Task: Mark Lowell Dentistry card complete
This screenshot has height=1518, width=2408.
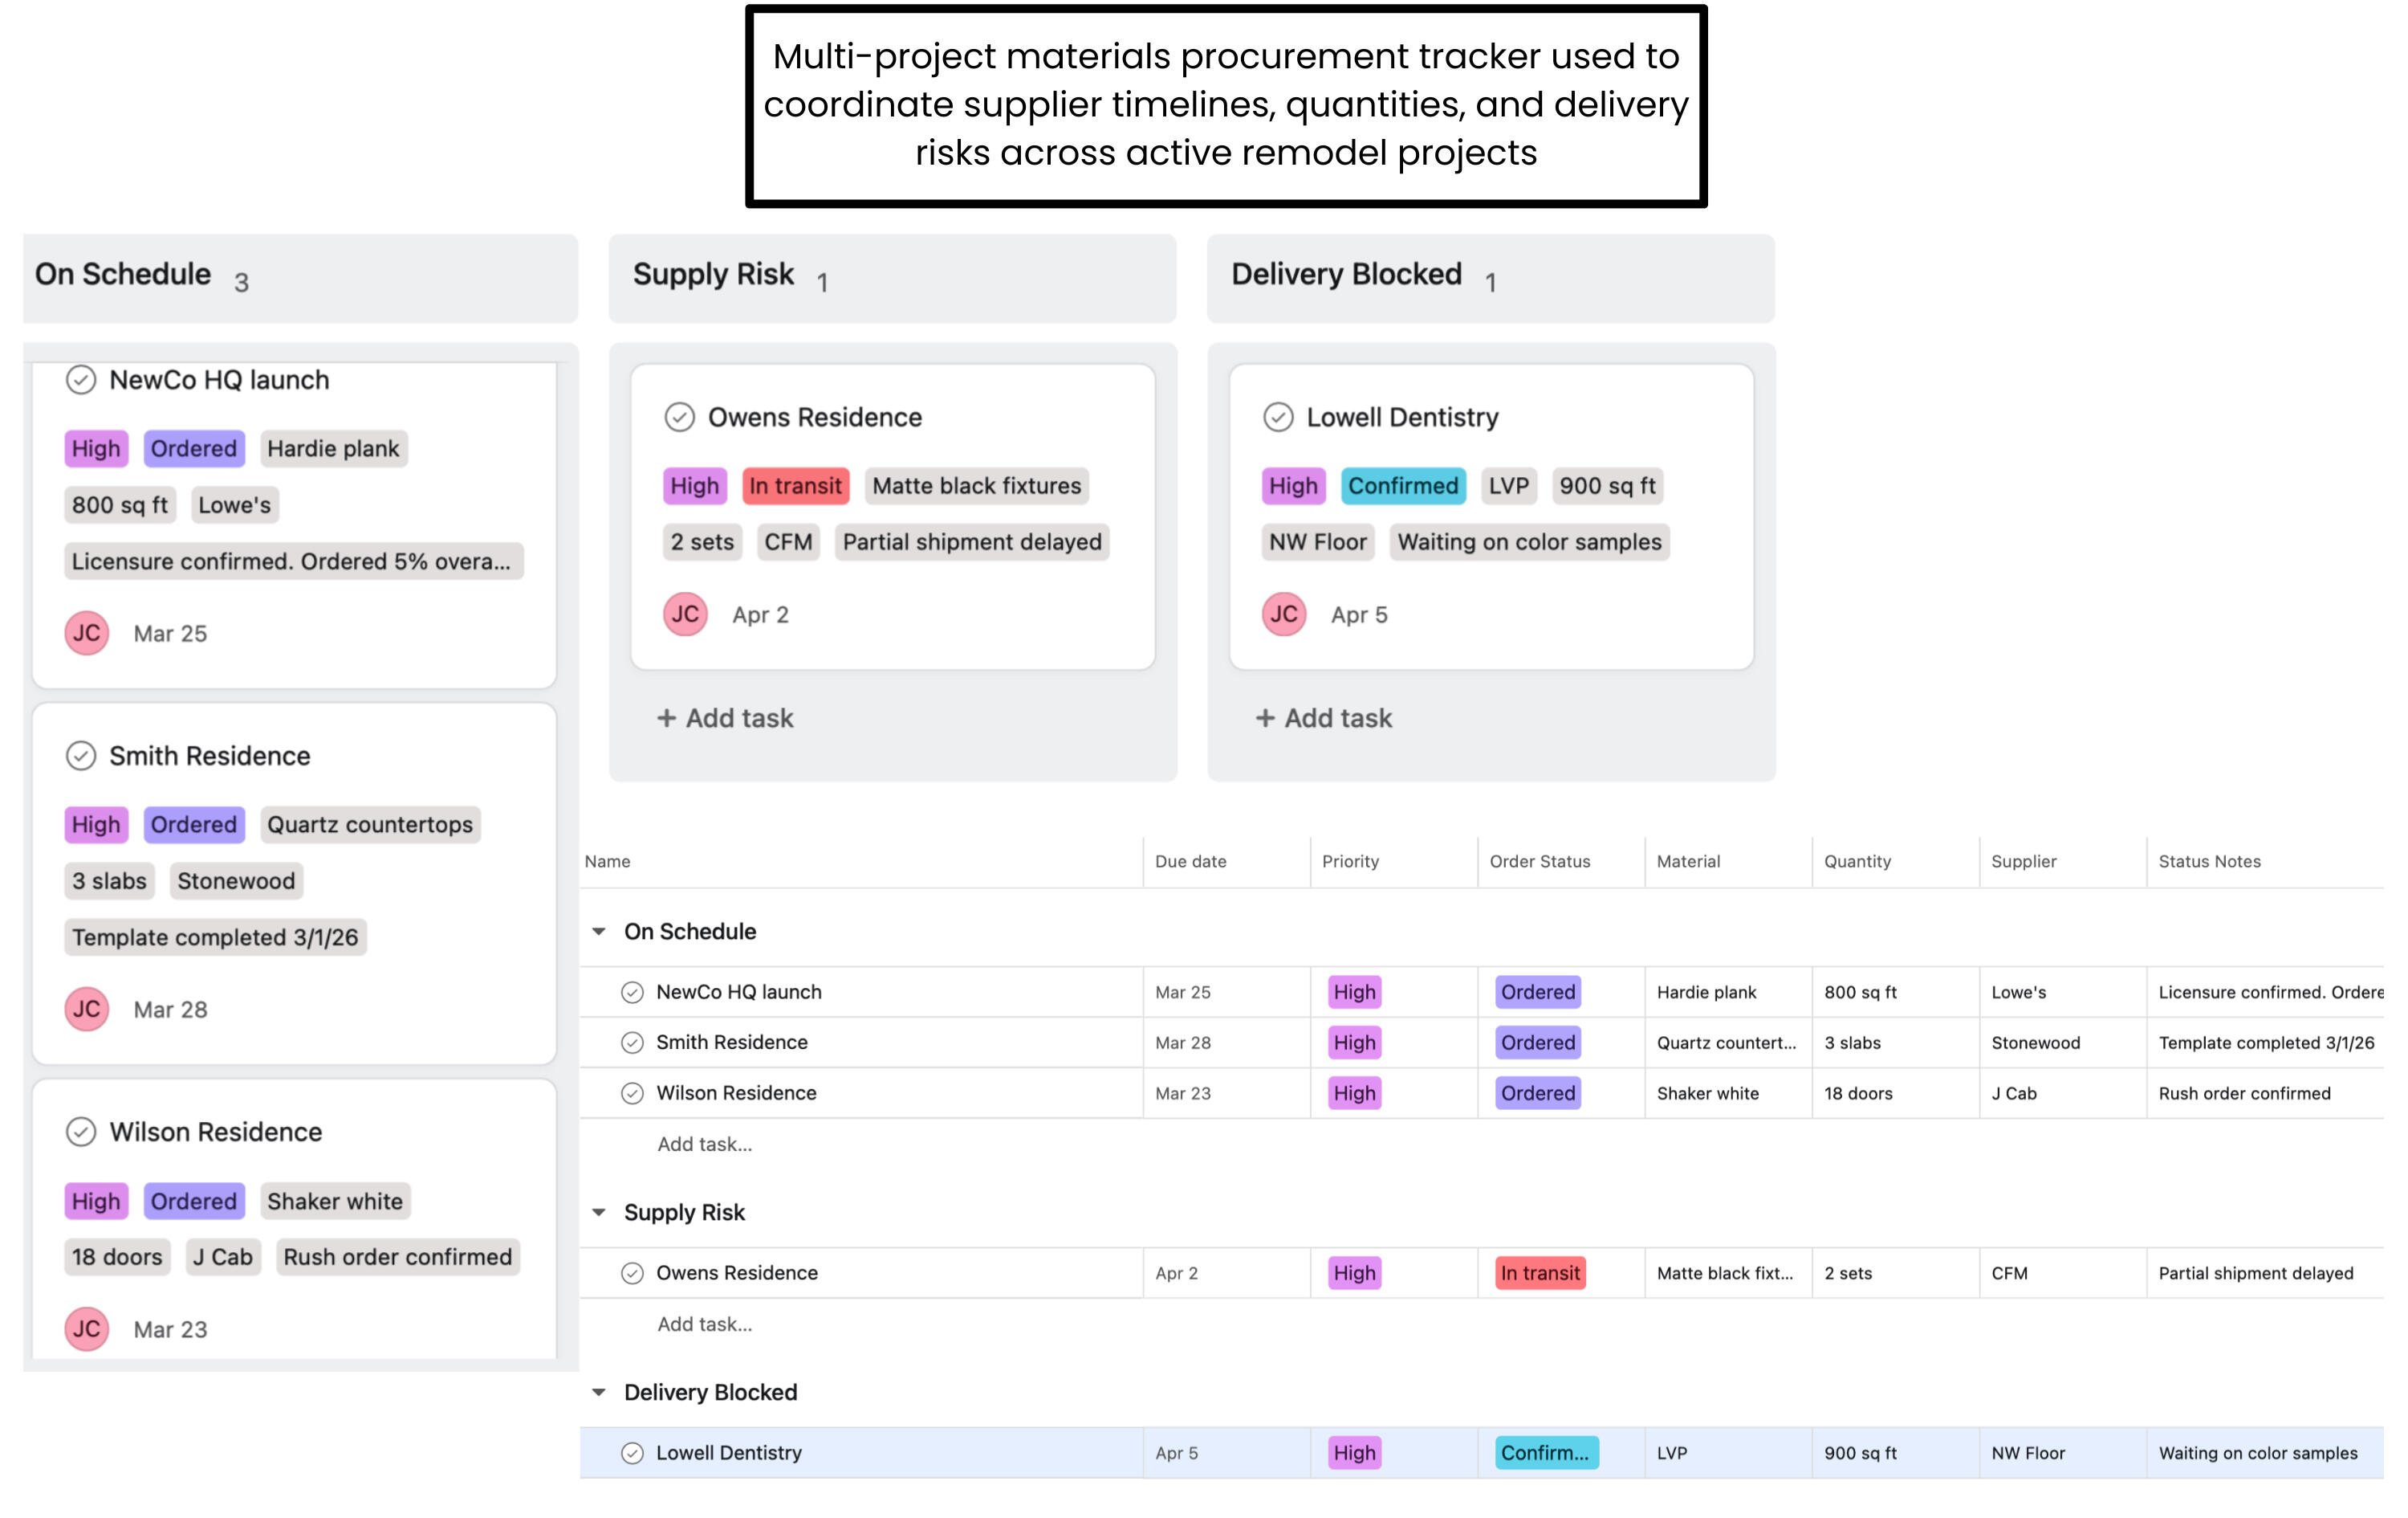Action: click(x=1277, y=418)
